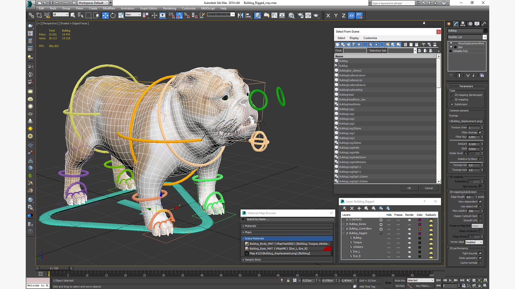Screen dimensions: 515x289
Task: Click the Key Filters button
Action: [424, 286]
